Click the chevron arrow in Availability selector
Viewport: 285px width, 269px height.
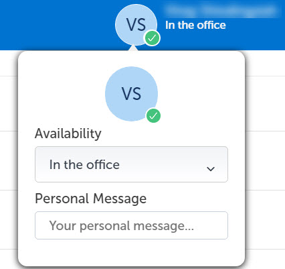(x=211, y=169)
